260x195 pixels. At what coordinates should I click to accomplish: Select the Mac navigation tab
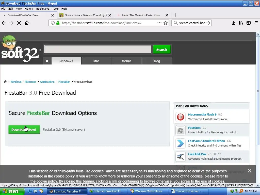[x=96, y=61]
